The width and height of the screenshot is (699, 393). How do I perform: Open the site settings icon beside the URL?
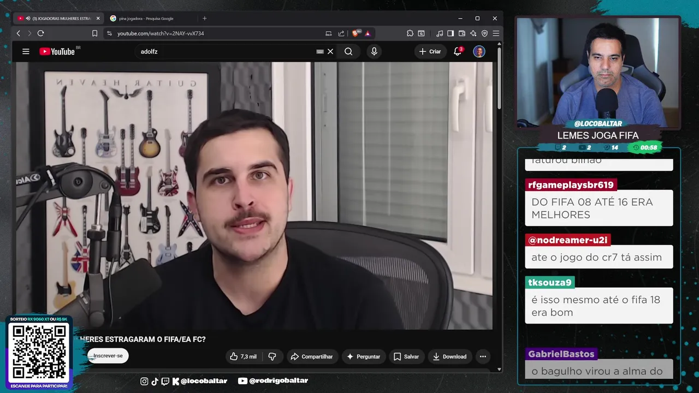click(109, 33)
